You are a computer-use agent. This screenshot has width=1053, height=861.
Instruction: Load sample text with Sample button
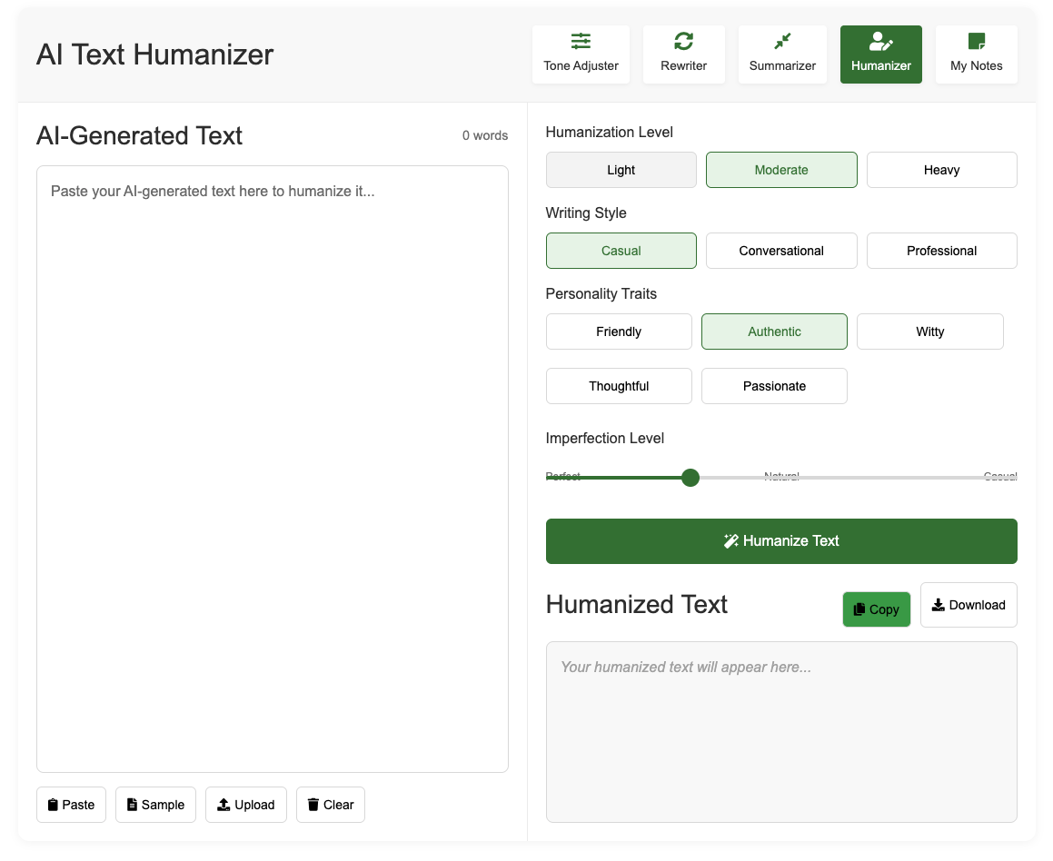click(155, 805)
